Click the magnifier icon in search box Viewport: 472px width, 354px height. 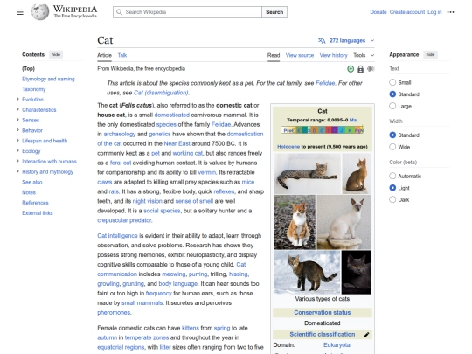[x=119, y=12]
